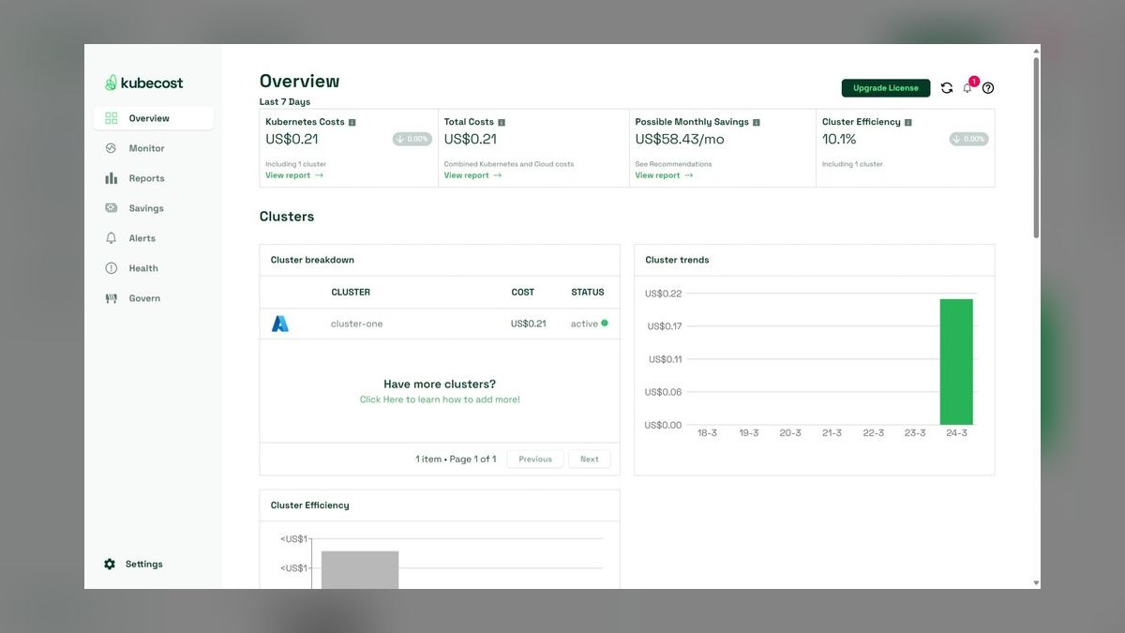
Task: Click Upgrade License button
Action: click(x=886, y=88)
